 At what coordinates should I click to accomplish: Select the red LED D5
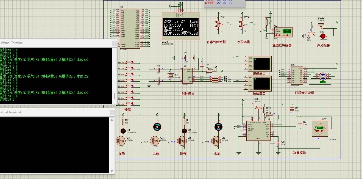tap(322, 36)
